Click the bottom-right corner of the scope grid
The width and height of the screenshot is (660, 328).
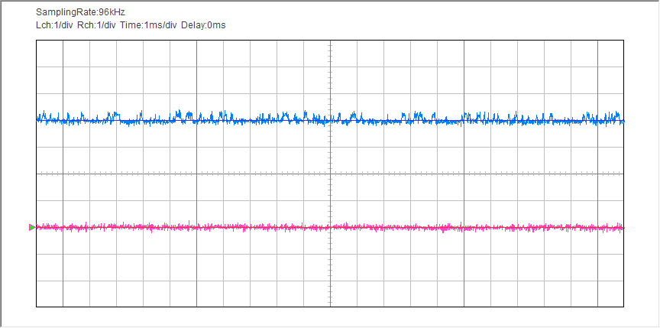[x=624, y=307]
